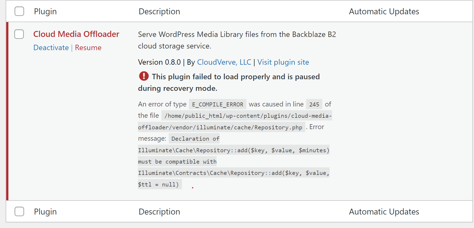The image size is (474, 228).
Task: Toggle the bottom select-all plugins checkbox
Action: (x=19, y=212)
